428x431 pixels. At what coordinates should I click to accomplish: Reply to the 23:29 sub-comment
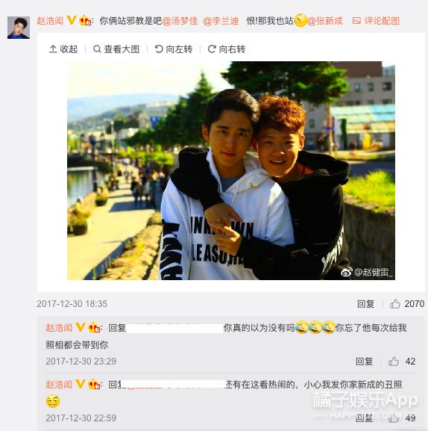(364, 362)
